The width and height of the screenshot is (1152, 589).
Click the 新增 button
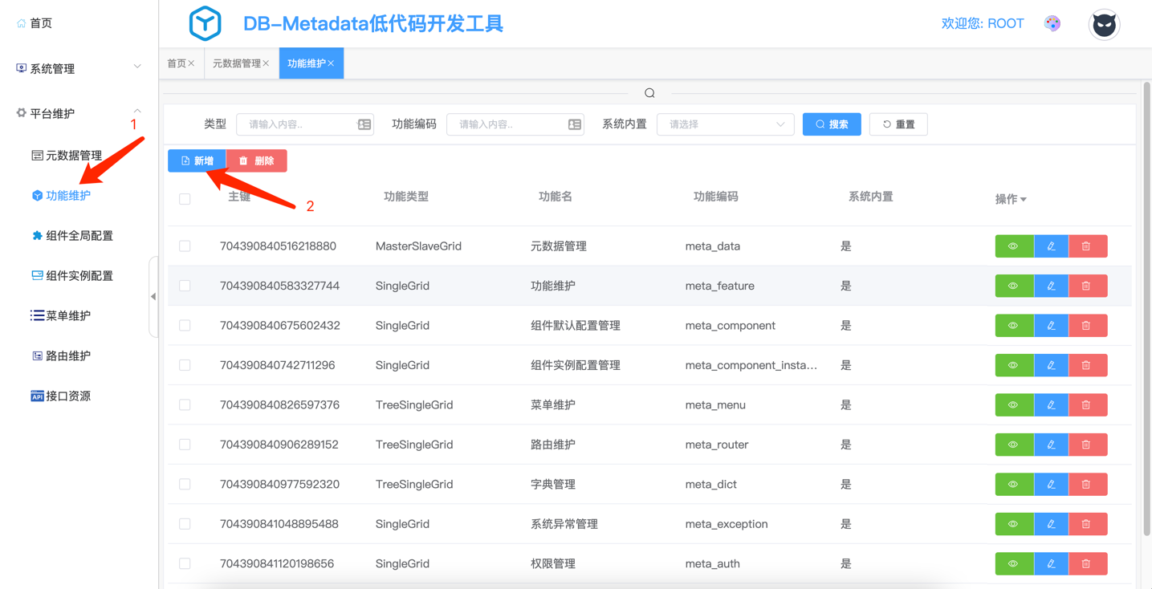[197, 160]
